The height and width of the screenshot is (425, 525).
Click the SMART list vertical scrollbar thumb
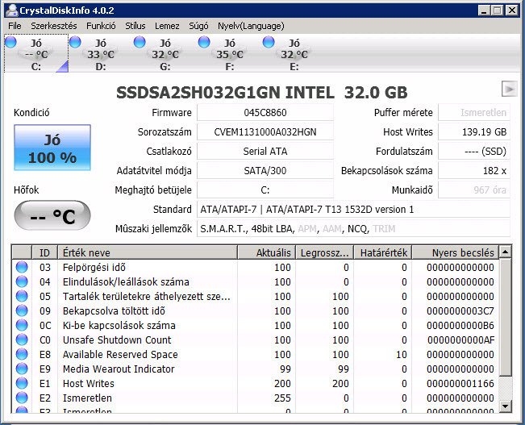point(505,316)
